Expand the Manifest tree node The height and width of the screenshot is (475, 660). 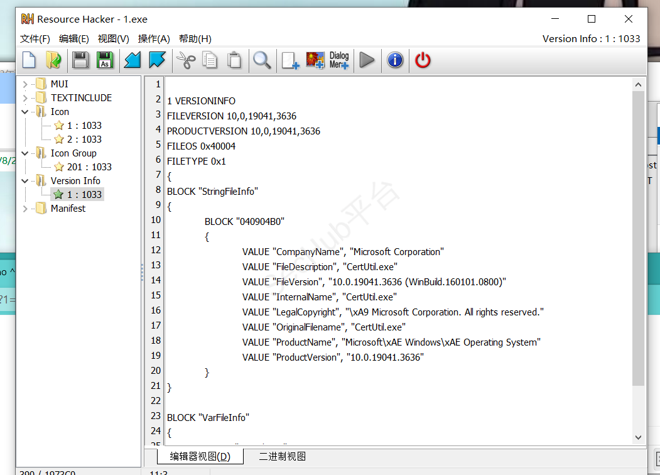pyautogui.click(x=25, y=209)
